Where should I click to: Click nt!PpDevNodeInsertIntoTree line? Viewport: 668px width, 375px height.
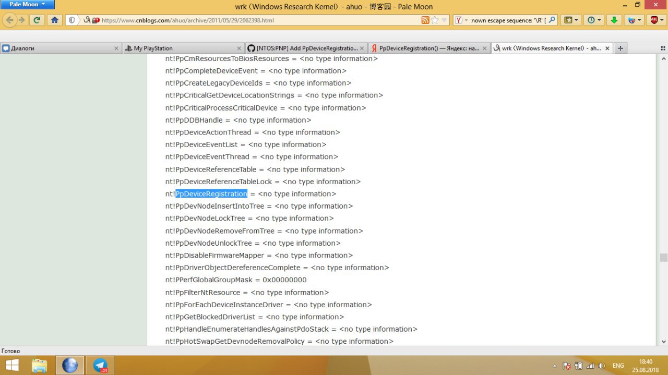[x=259, y=206]
